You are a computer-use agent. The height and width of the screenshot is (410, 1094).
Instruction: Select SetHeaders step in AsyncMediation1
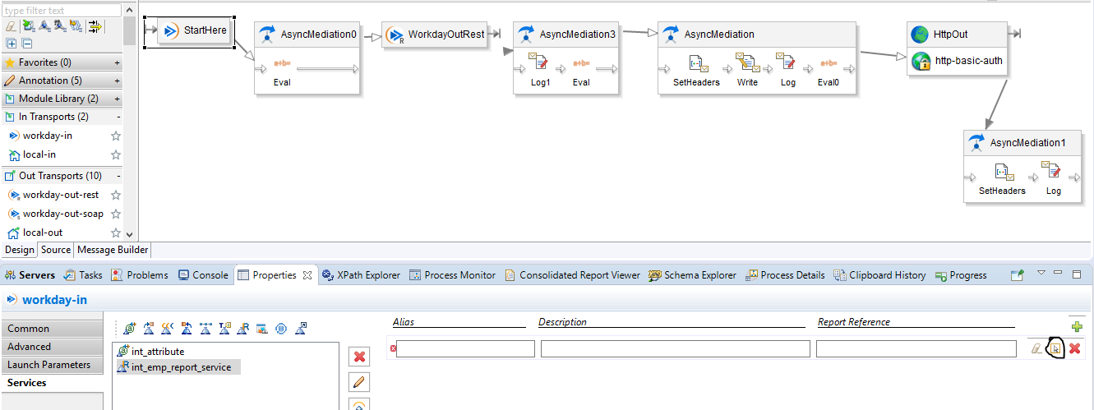tap(1002, 177)
